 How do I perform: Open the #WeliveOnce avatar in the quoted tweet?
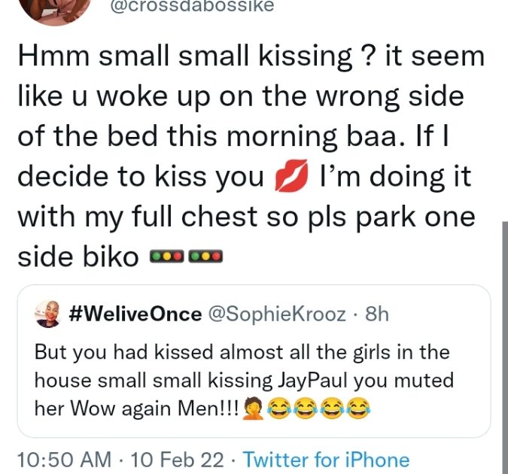pyautogui.click(x=48, y=314)
